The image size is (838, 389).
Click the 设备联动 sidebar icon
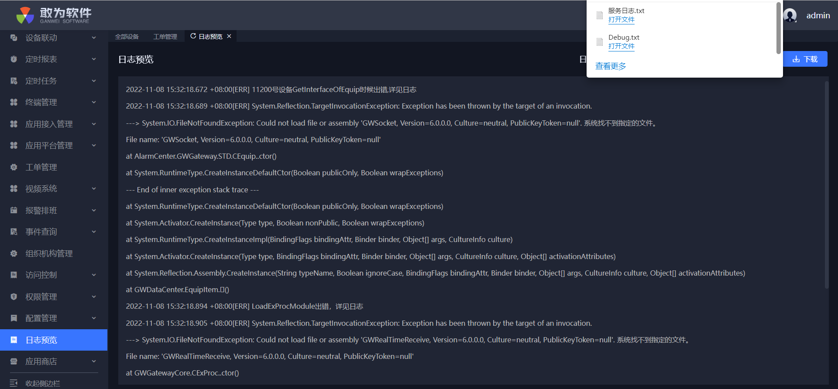tap(14, 38)
